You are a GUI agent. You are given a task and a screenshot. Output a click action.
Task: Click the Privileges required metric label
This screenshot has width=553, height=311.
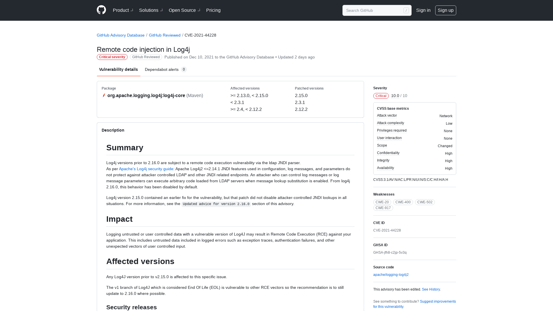point(392,130)
